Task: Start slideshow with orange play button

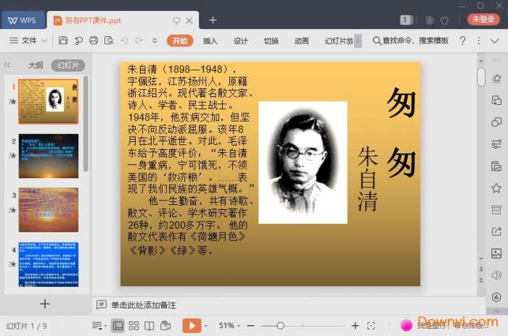Action: click(192, 326)
